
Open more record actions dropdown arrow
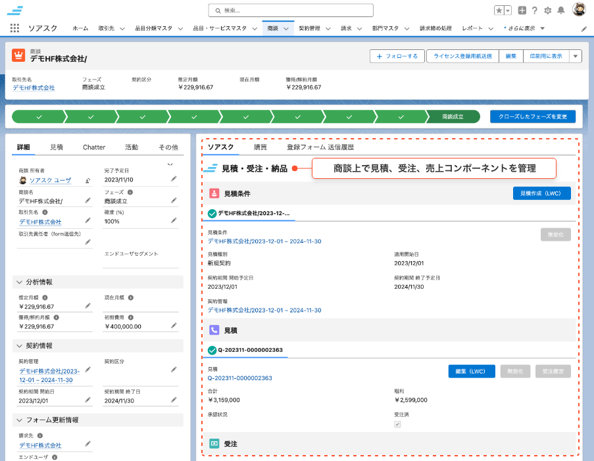(576, 56)
